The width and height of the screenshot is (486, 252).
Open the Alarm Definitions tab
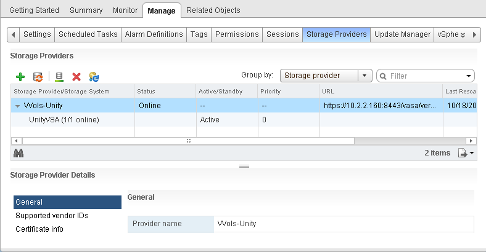point(154,34)
